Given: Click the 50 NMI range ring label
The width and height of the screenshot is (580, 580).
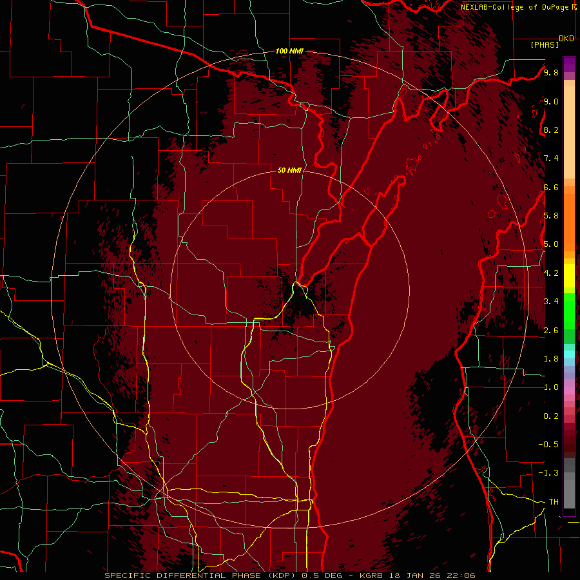Looking at the screenshot, I should 289,170.
